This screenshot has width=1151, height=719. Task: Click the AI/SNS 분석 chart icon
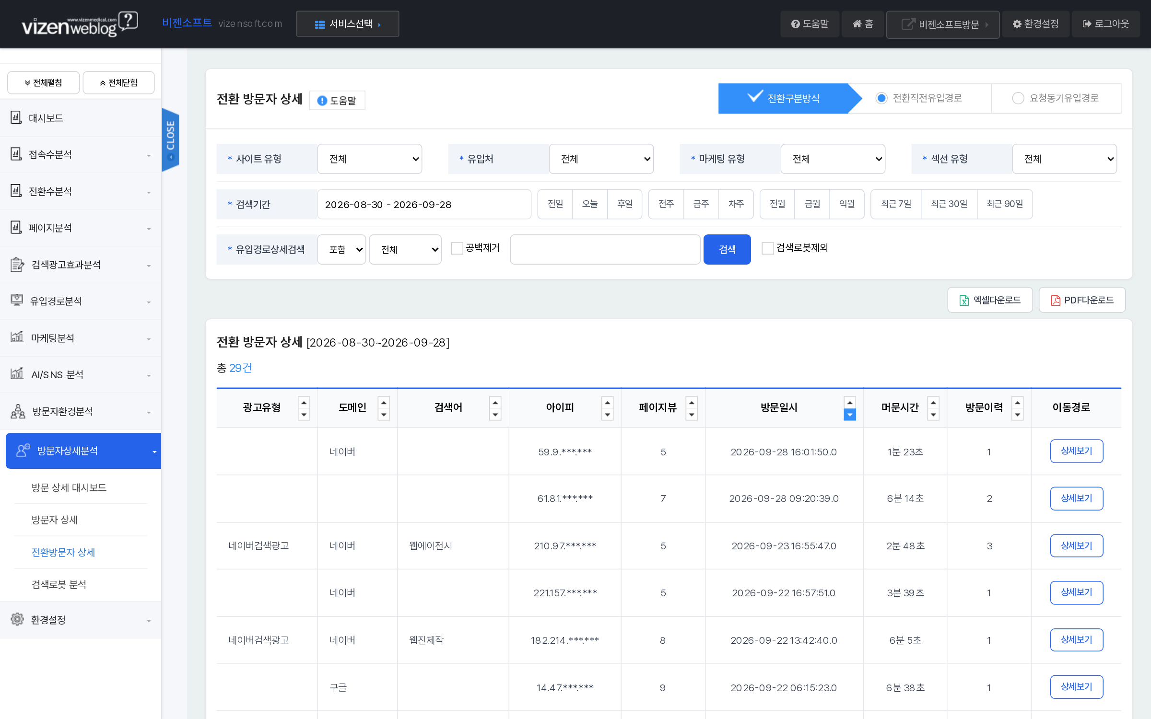point(17,373)
